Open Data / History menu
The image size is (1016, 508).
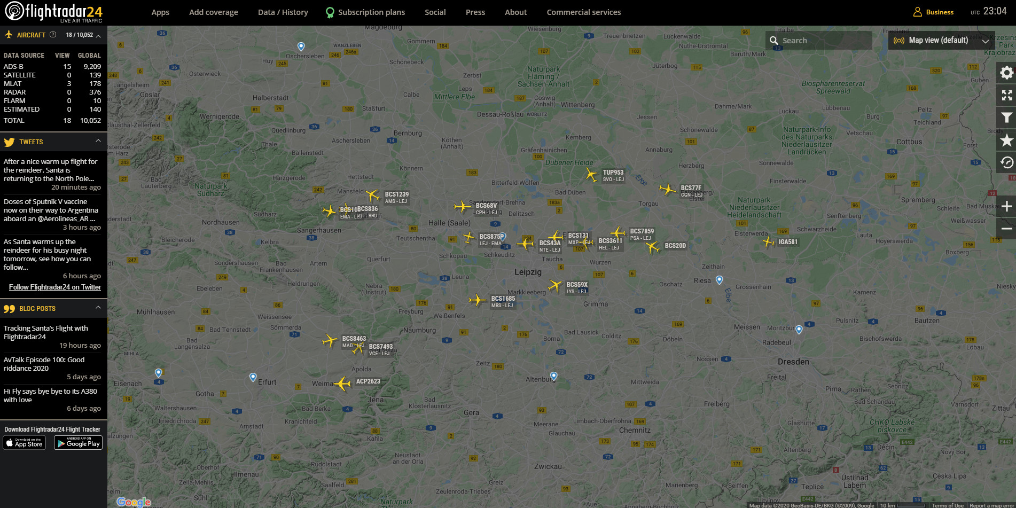283,12
